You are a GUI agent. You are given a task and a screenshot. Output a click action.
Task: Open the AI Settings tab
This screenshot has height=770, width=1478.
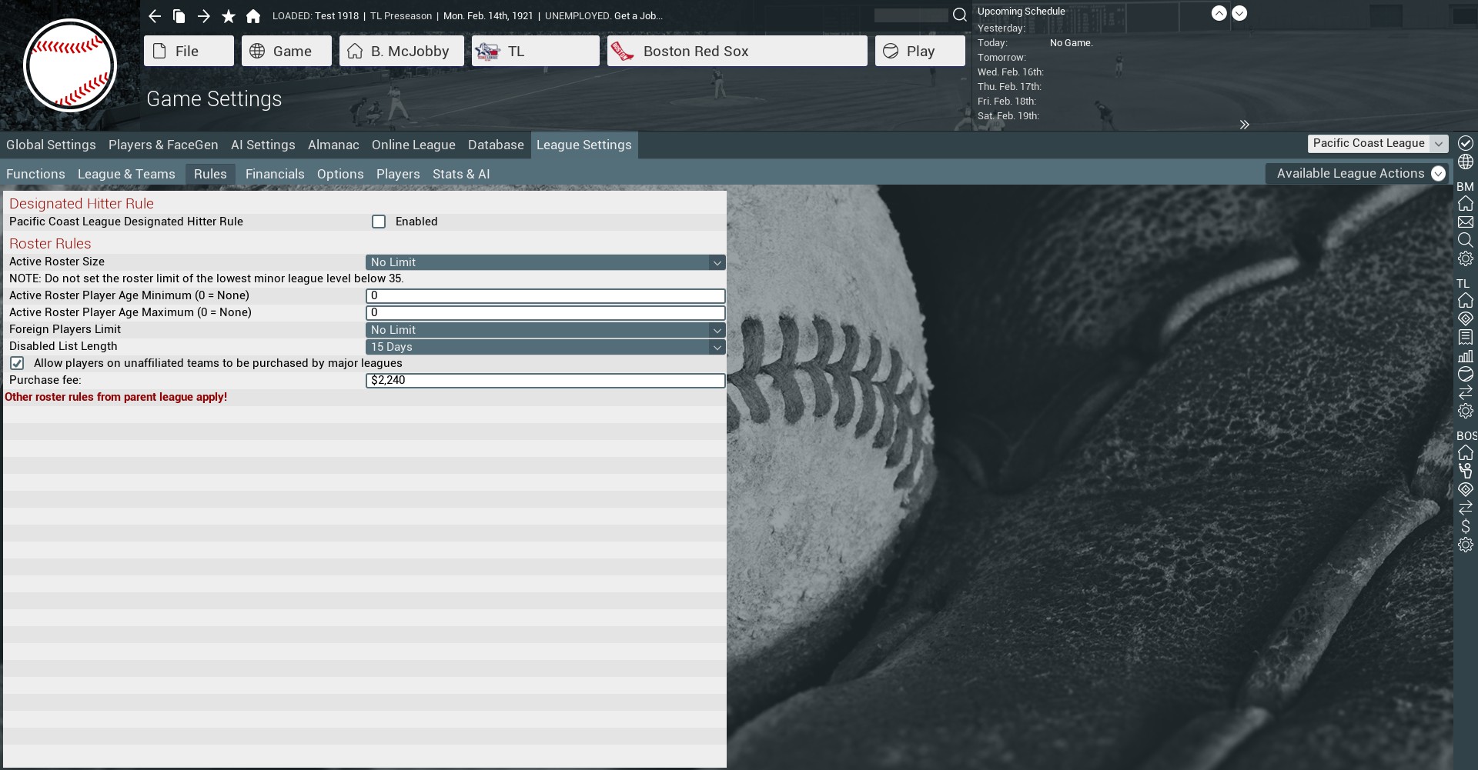(x=262, y=145)
